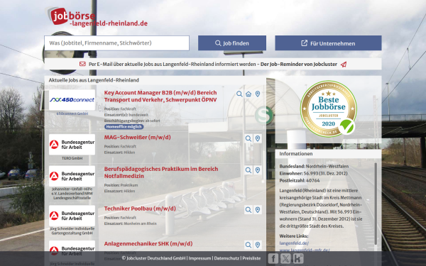Image resolution: width=426 pixels, height=266 pixels.
Task: Focus the Was (Jobtitel, Firmenname) search field
Action: (x=117, y=43)
